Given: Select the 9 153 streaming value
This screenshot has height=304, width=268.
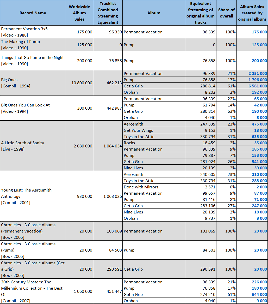Looking at the screenshot, I should point(210,130).
